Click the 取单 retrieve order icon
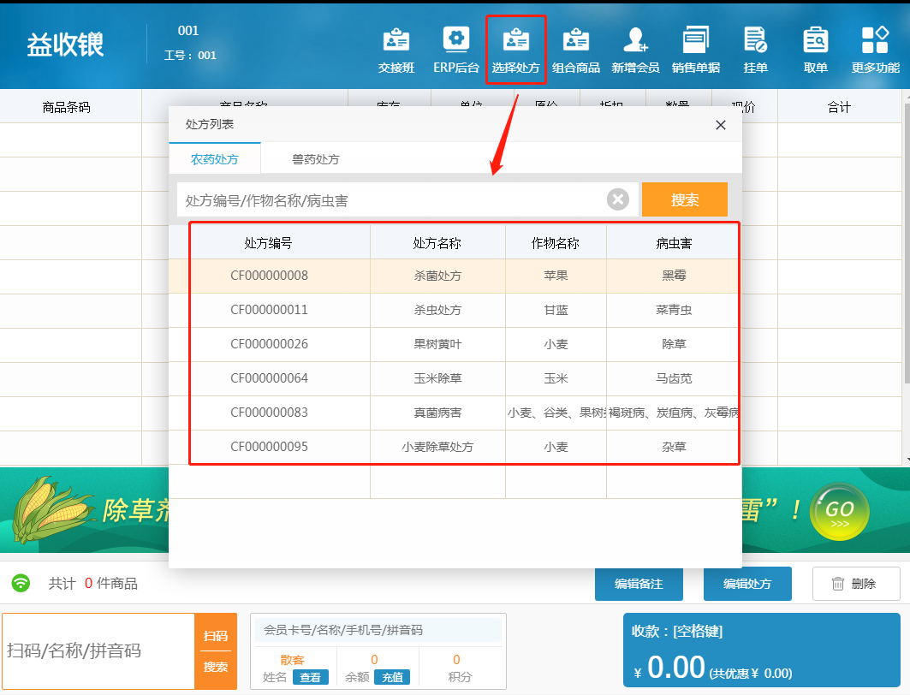The width and height of the screenshot is (910, 695). [x=815, y=50]
